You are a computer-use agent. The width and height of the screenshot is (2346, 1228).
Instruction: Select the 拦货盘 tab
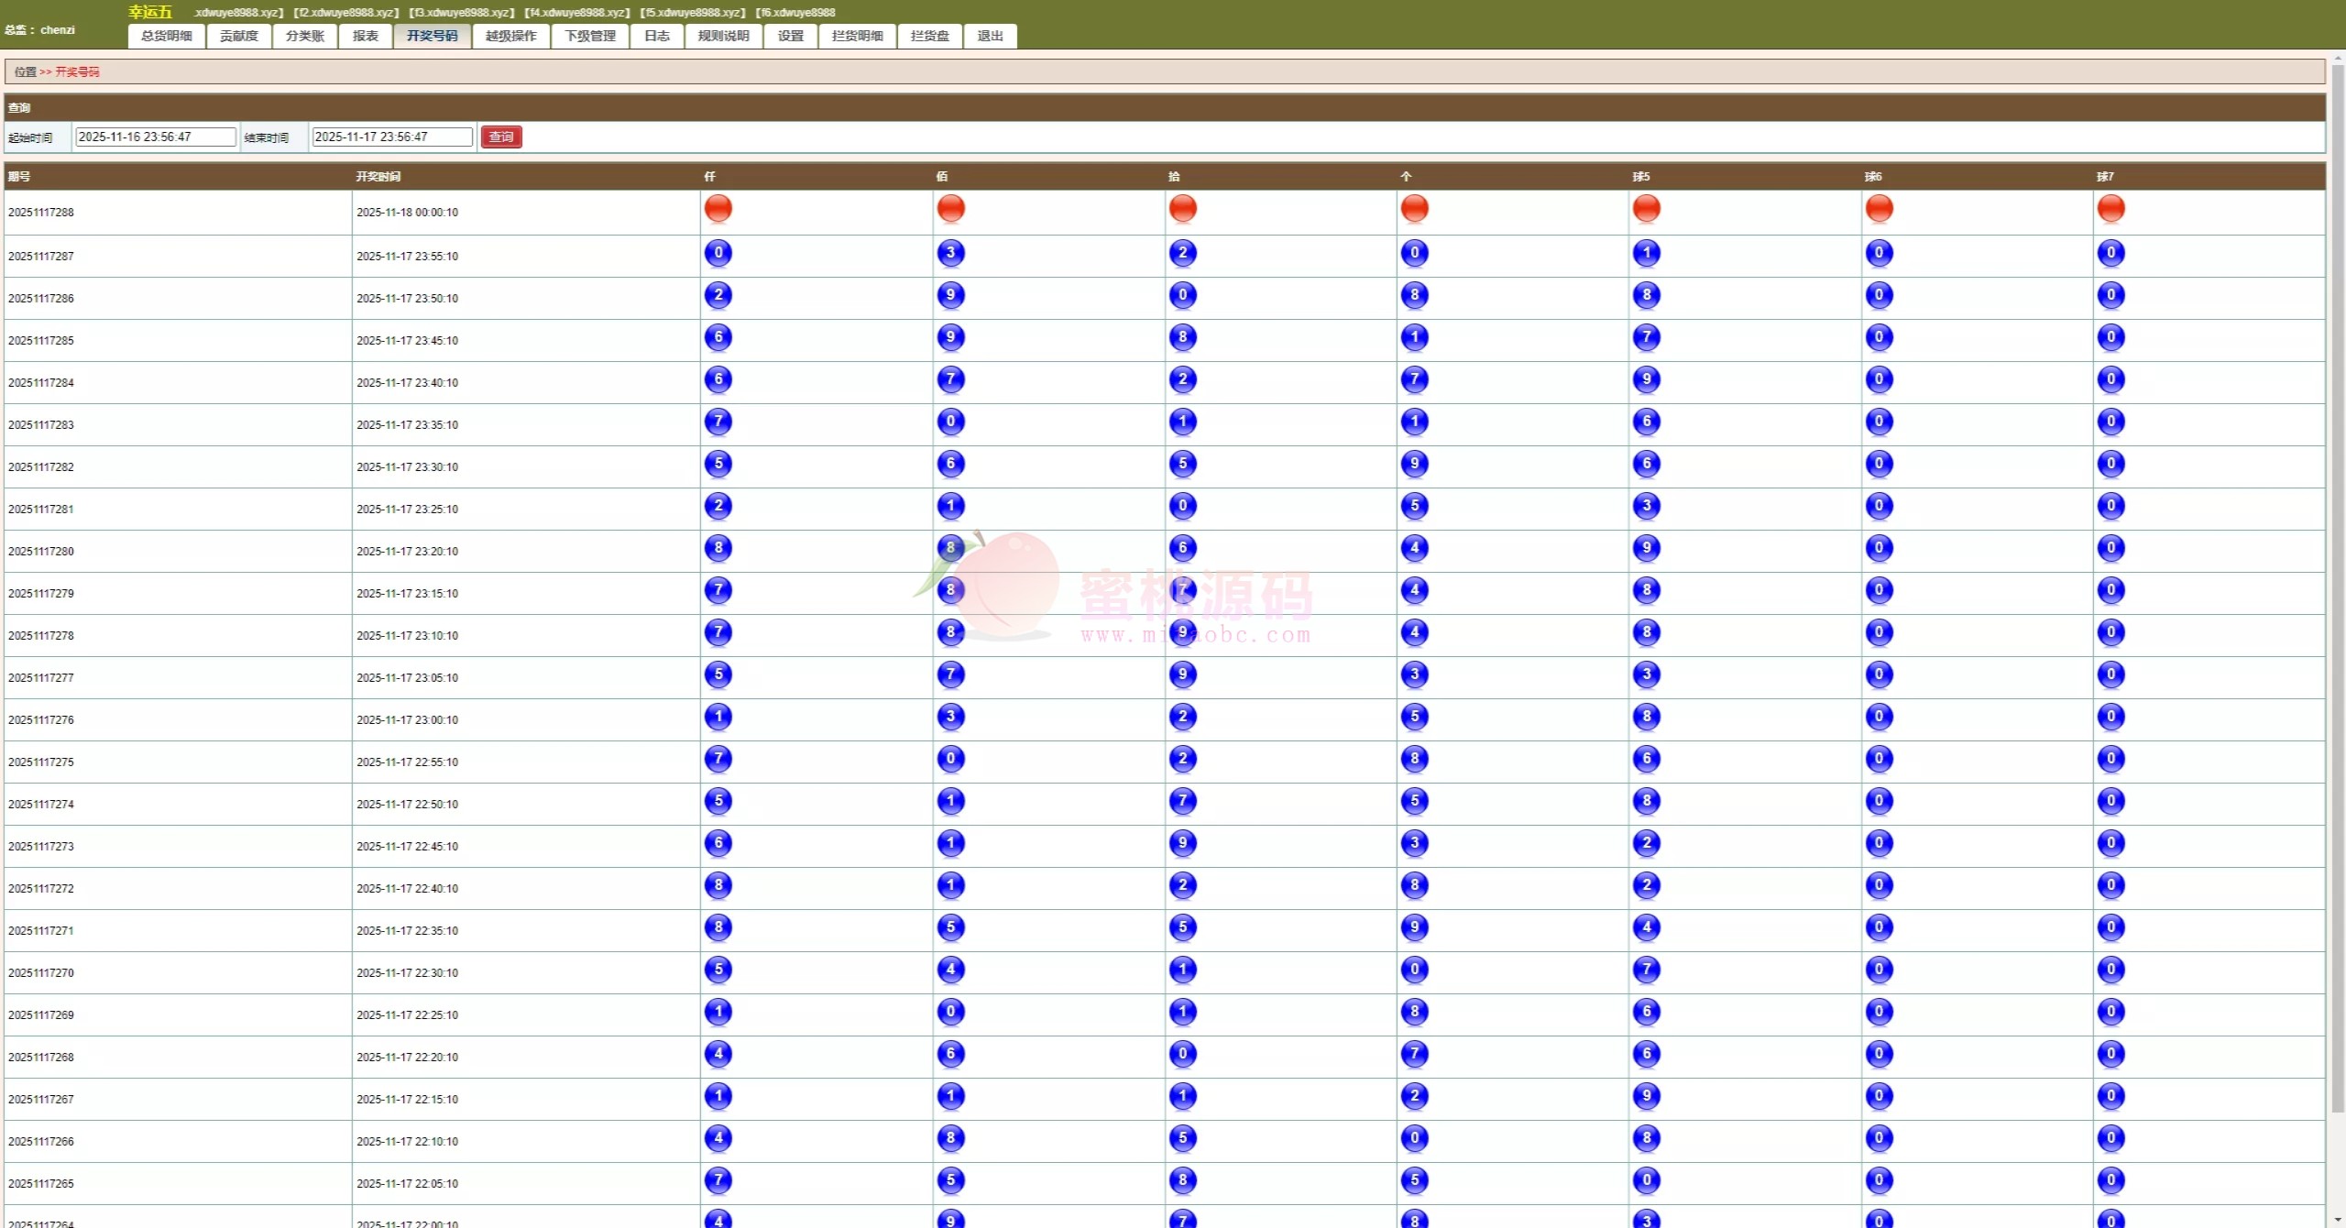929,36
